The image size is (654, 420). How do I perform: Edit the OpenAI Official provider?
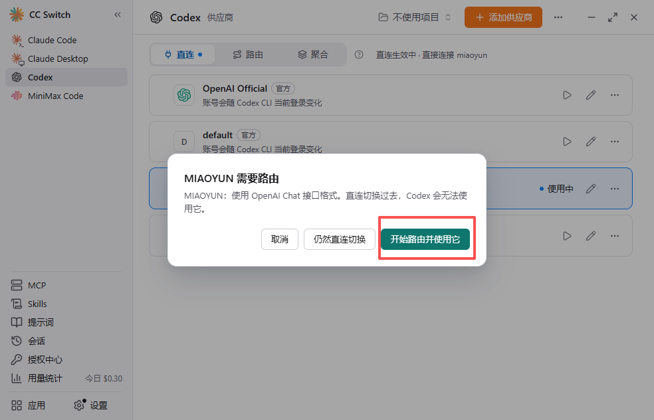591,95
